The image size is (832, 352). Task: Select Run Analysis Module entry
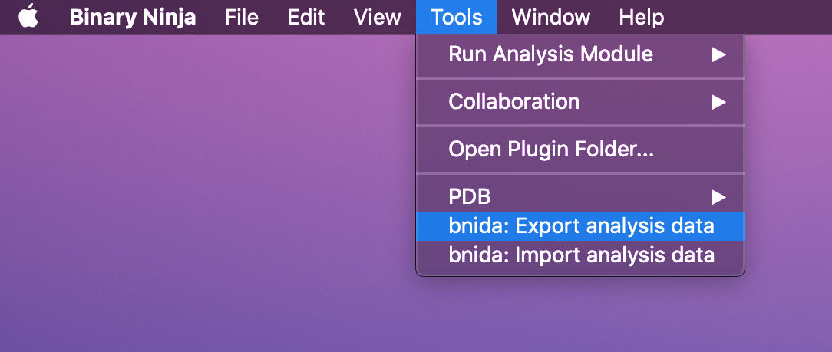pyautogui.click(x=580, y=54)
